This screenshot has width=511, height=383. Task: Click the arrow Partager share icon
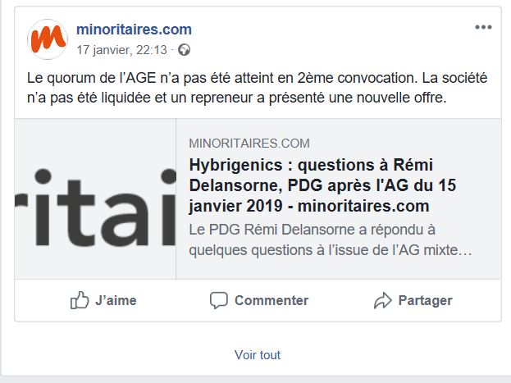click(x=382, y=300)
